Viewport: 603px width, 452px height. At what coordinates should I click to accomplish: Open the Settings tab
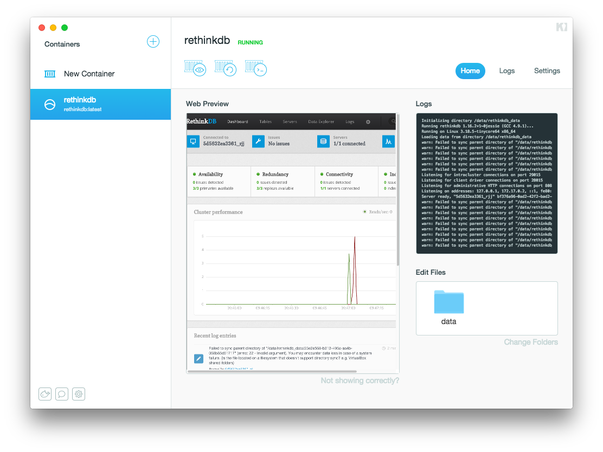tap(547, 71)
